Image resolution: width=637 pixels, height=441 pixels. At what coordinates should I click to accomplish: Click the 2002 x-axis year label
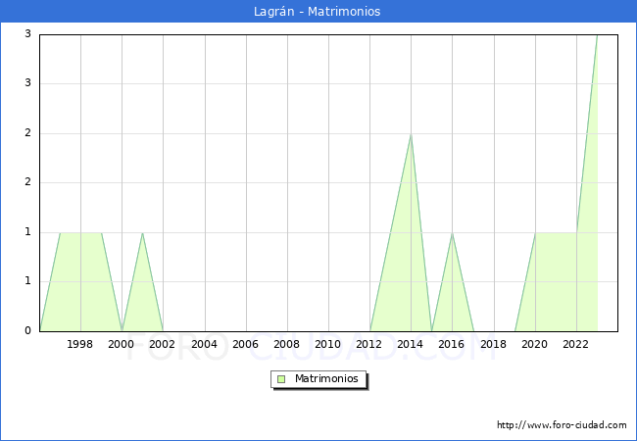[x=163, y=345]
